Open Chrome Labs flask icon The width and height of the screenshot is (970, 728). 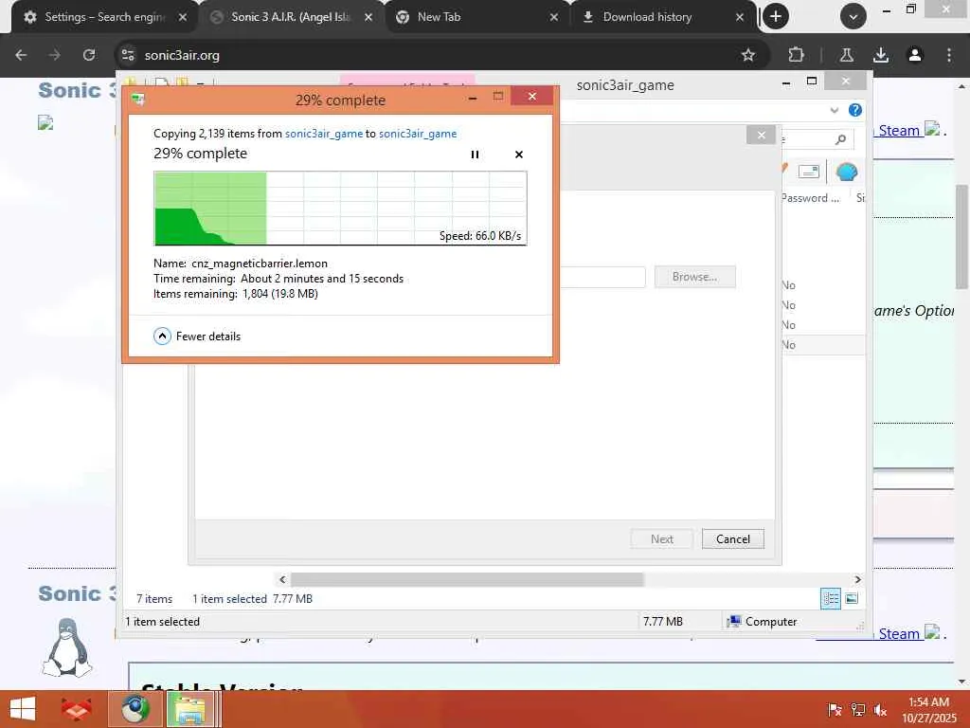[x=846, y=55]
